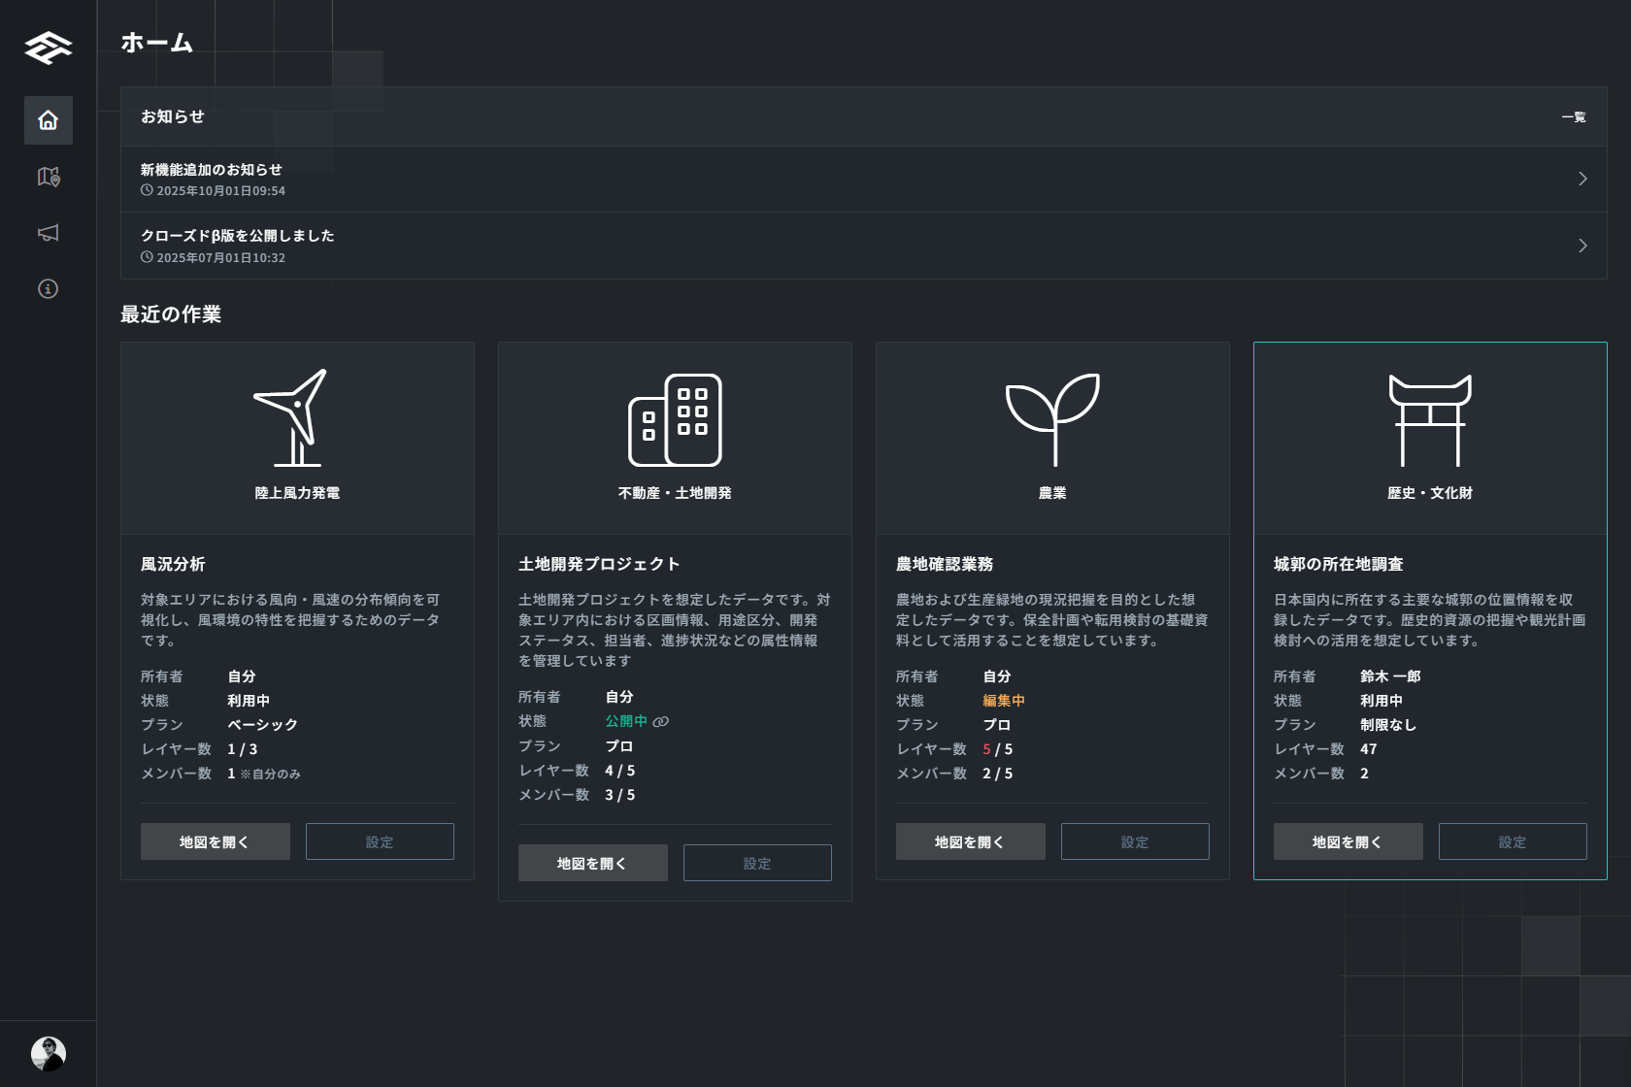The image size is (1631, 1087).
Task: Click the torii gate history icon
Action: 1429,419
